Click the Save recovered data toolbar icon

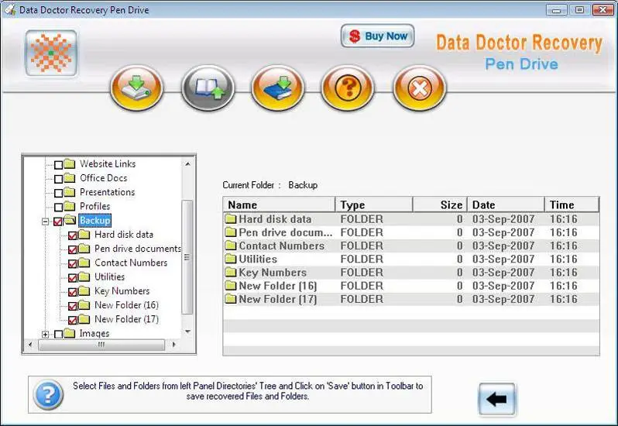pyautogui.click(x=136, y=88)
